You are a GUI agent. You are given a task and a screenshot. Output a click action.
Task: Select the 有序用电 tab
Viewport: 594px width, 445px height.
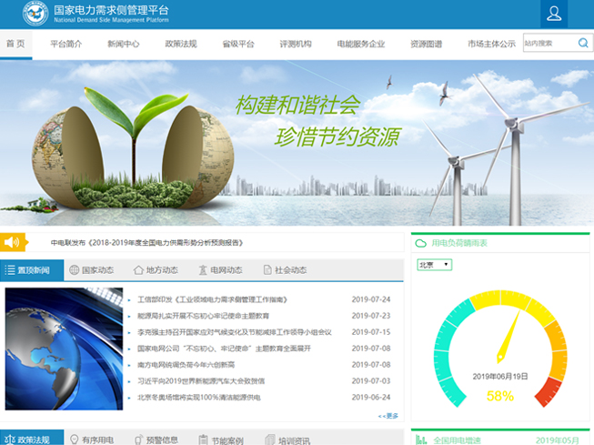[91, 440]
